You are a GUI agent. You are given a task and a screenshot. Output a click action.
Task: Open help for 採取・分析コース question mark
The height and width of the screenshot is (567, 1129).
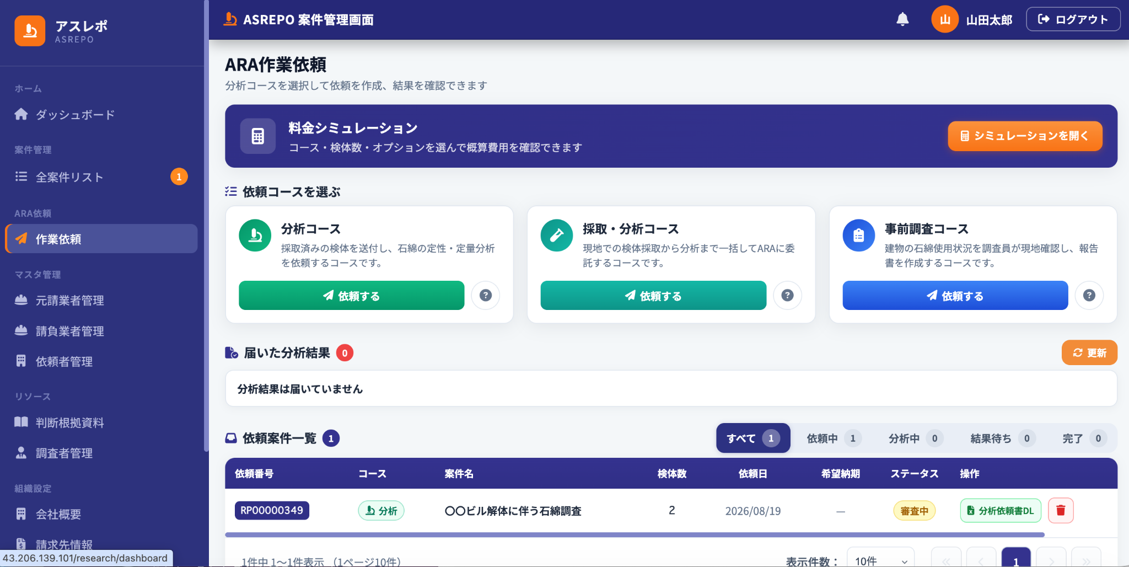788,295
